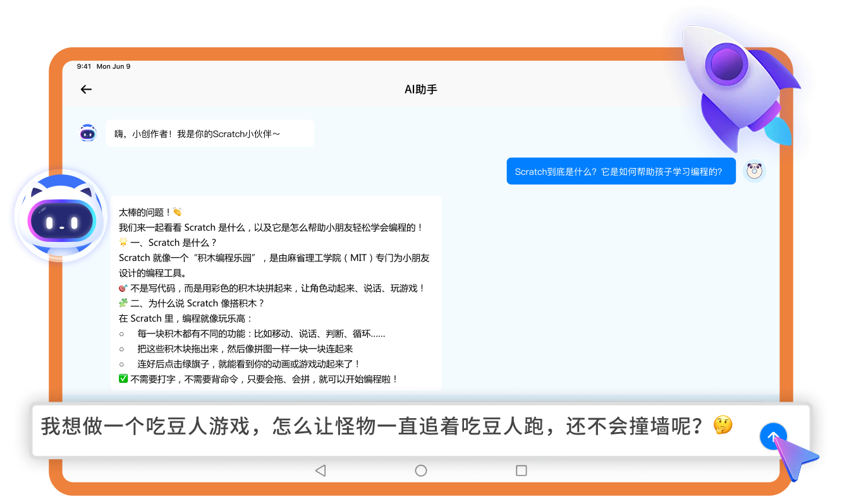Tap the back arrow in the header

(87, 89)
